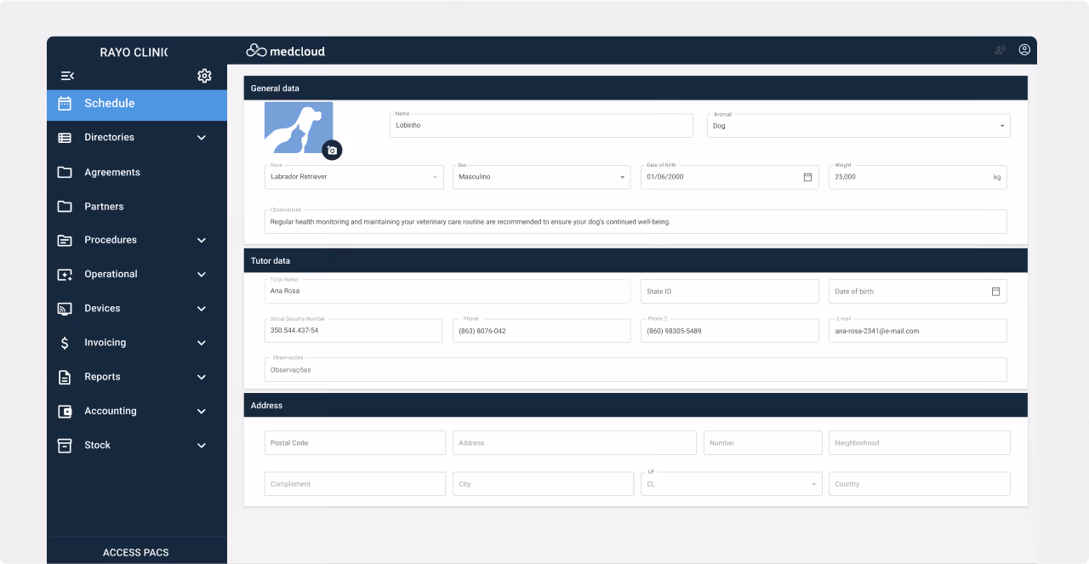Open the Animal dropdown
This screenshot has height=564, width=1089.
pos(1001,125)
